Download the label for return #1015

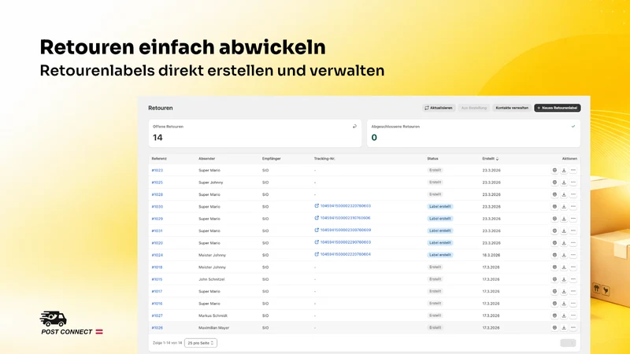[564, 279]
